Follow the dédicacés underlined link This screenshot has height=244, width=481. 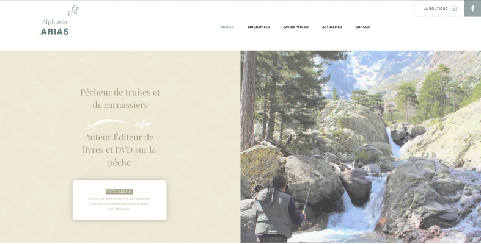tap(122, 209)
